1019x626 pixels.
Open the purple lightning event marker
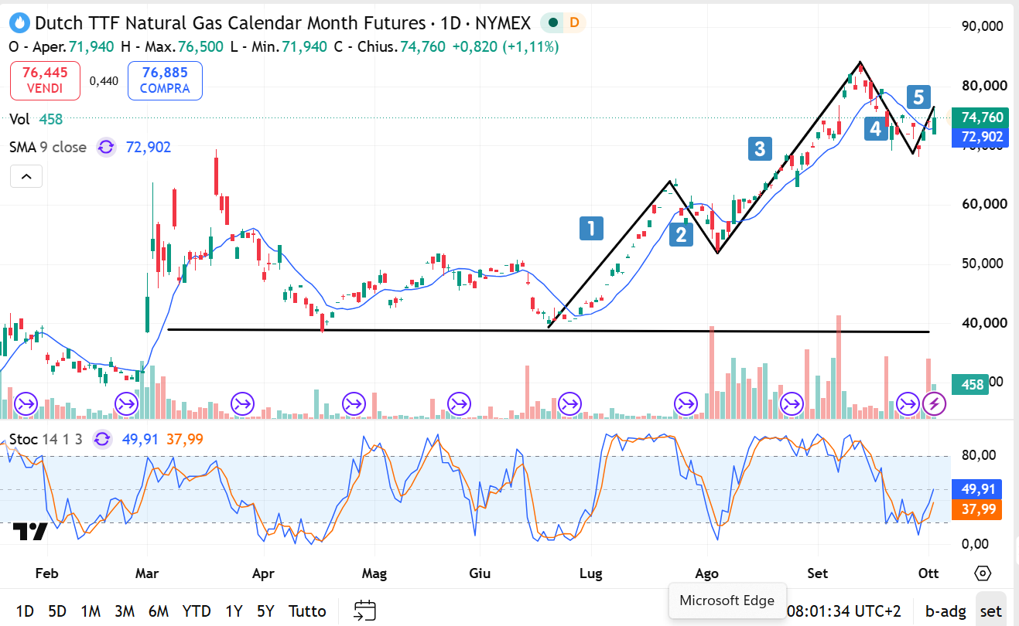935,403
